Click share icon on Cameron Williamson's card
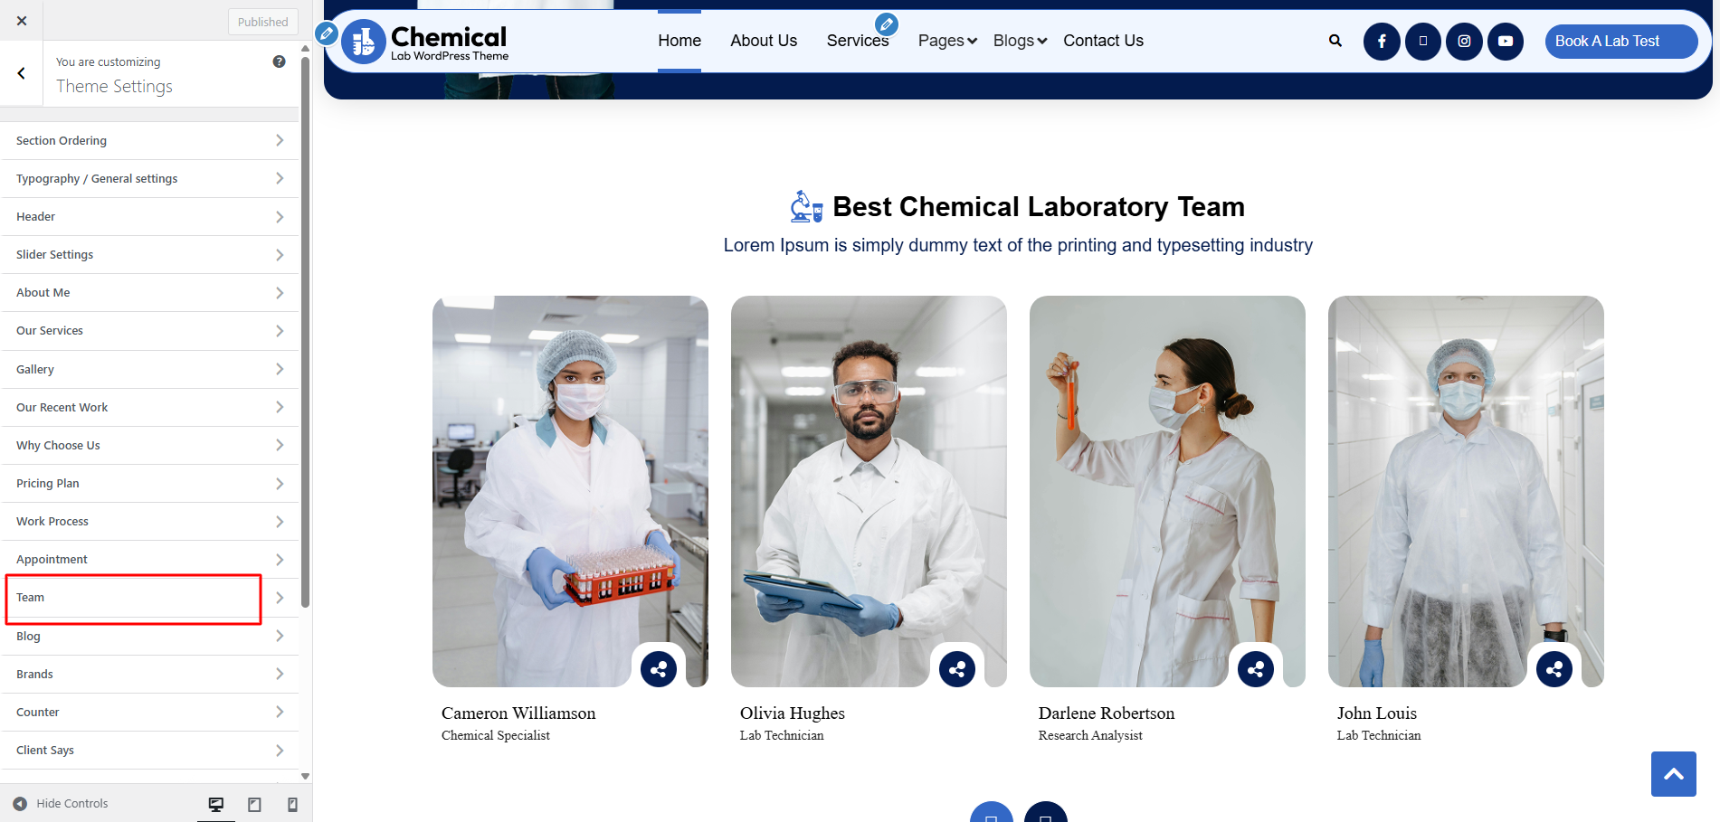The height and width of the screenshot is (822, 1720). [659, 669]
